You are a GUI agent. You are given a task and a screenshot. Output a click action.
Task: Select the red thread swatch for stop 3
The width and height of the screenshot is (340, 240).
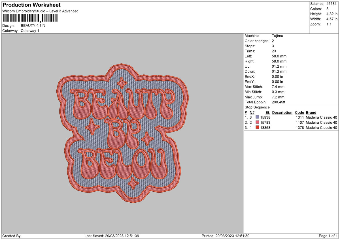(x=257, y=128)
